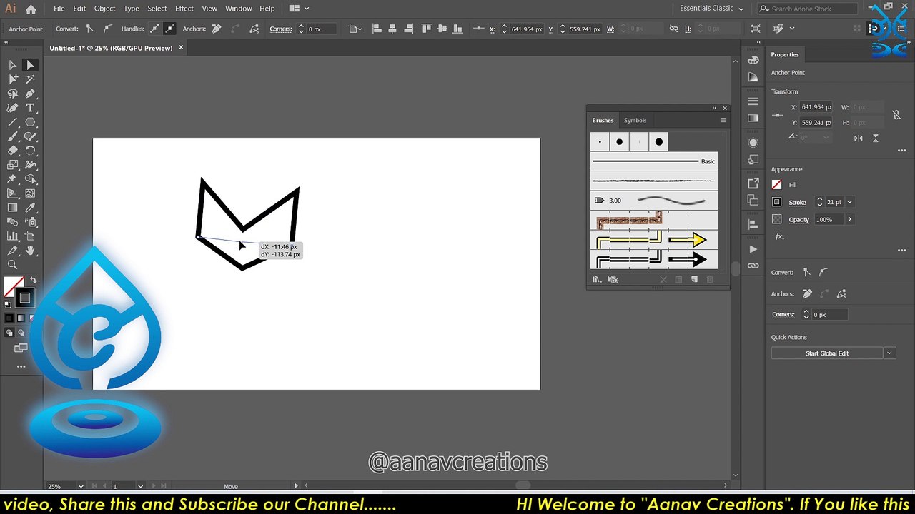Open the Essentials Classic workspace dropdown
The width and height of the screenshot is (915, 514).
[x=712, y=9]
